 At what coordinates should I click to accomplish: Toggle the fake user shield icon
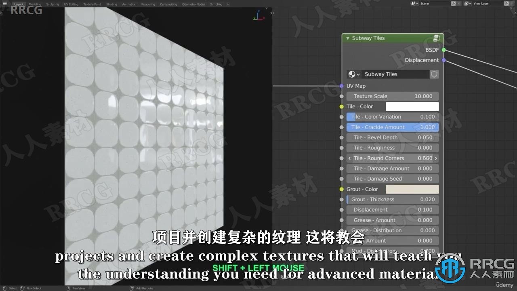[x=434, y=74]
